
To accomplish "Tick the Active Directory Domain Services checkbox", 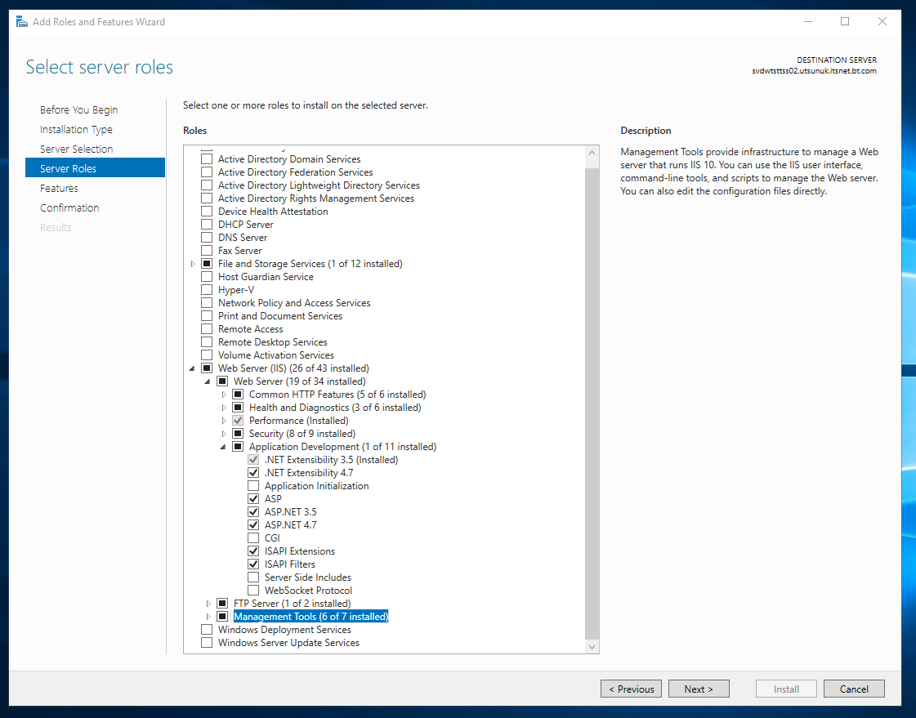I will tap(207, 158).
